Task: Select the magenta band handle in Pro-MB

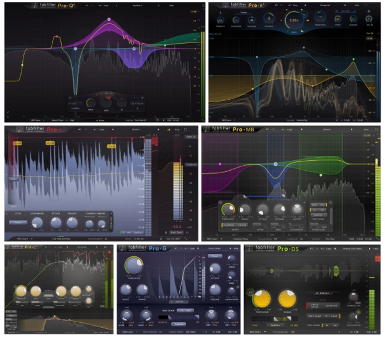Action: click(x=220, y=164)
